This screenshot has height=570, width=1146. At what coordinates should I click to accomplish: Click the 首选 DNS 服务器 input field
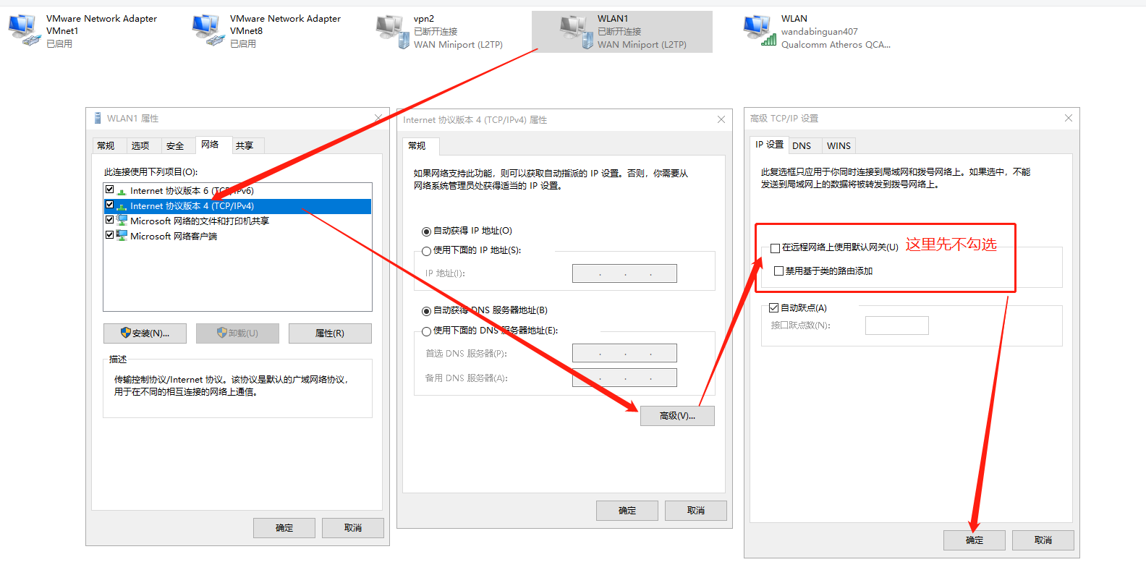624,354
